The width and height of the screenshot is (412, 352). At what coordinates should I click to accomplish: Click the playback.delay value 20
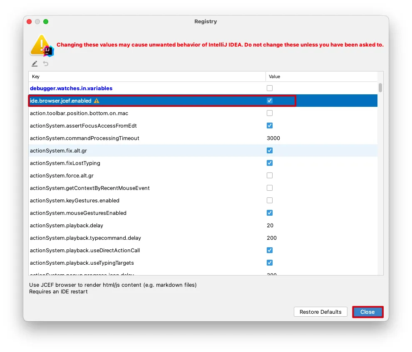click(270, 226)
